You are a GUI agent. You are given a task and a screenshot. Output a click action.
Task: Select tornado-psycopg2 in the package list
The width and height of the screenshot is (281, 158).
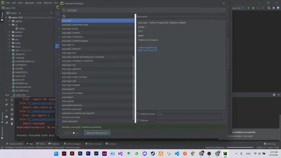(98, 117)
